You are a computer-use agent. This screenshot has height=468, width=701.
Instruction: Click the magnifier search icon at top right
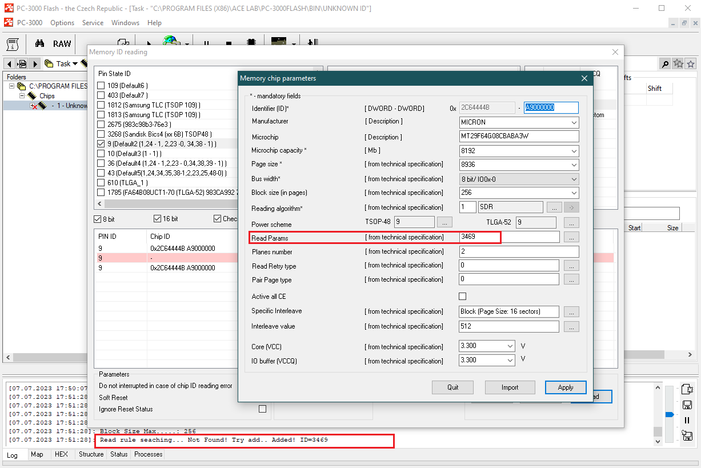(x=665, y=63)
